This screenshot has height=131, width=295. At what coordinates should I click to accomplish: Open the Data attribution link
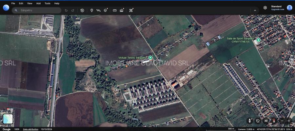[30, 129]
